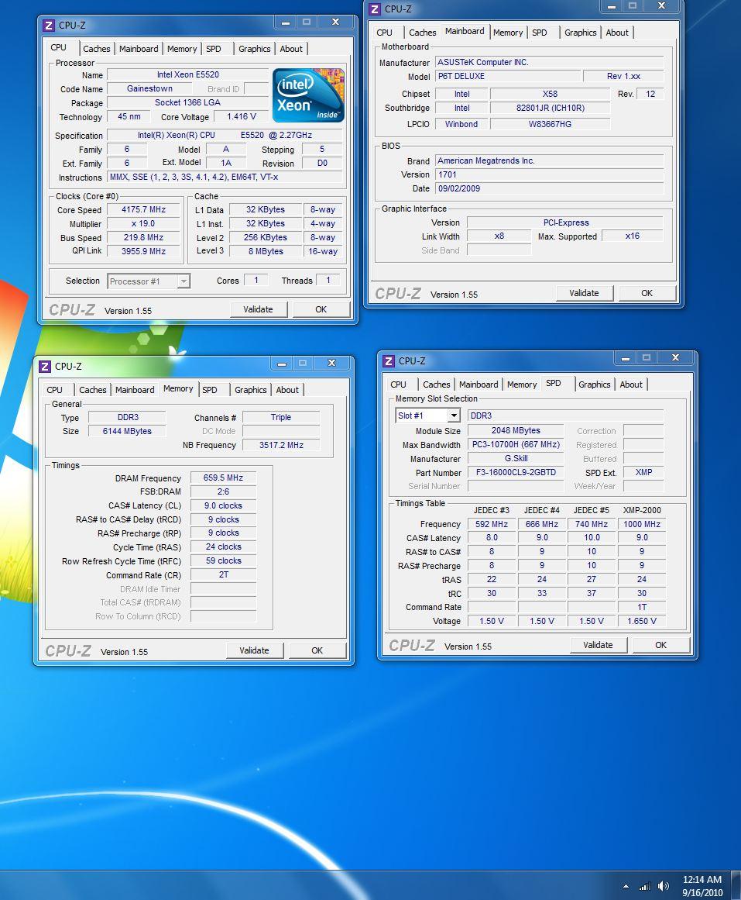The height and width of the screenshot is (900, 741).
Task: Click OK in the SPD window
Action: click(x=660, y=645)
